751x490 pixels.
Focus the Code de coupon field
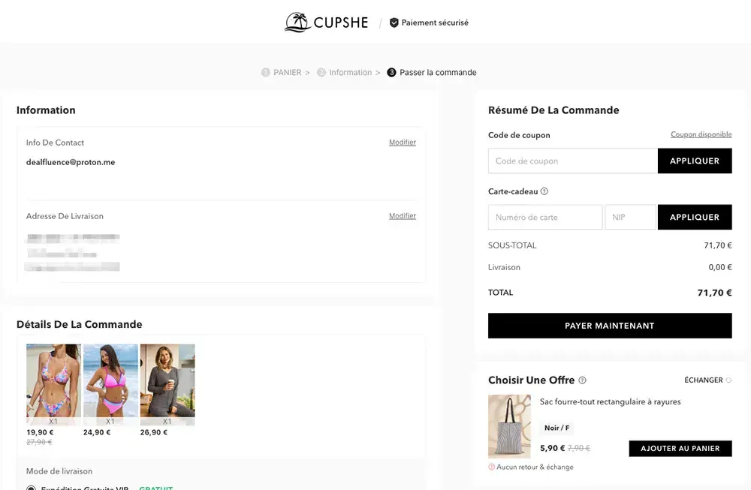[x=573, y=161]
